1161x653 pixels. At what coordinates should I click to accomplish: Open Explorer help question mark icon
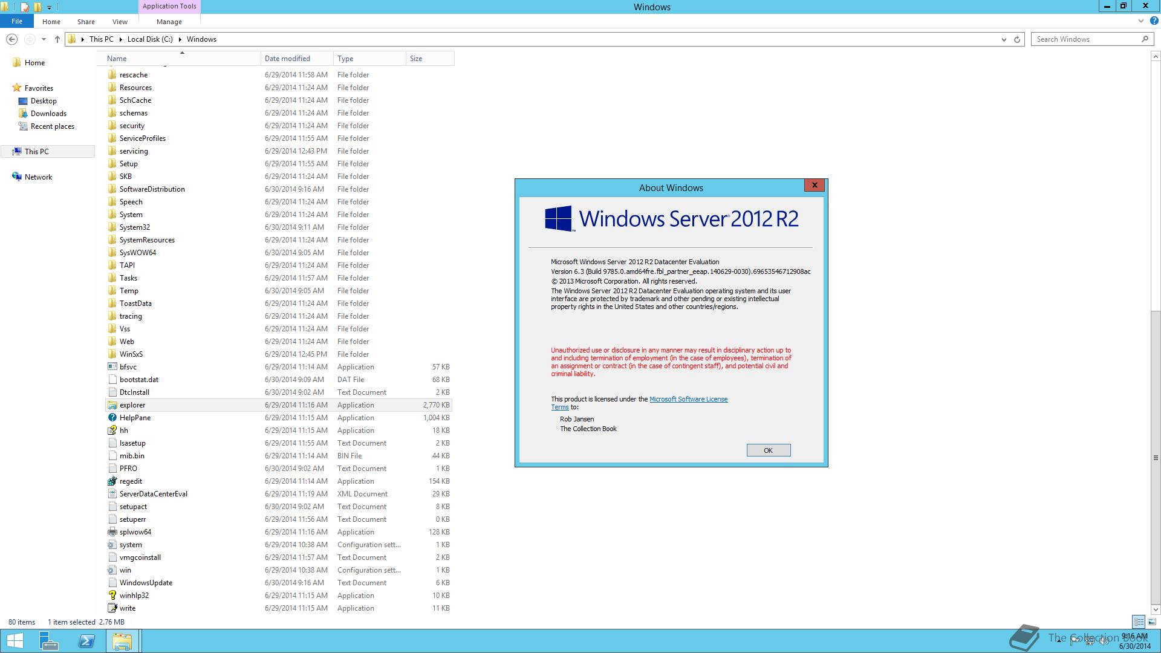pos(1154,21)
